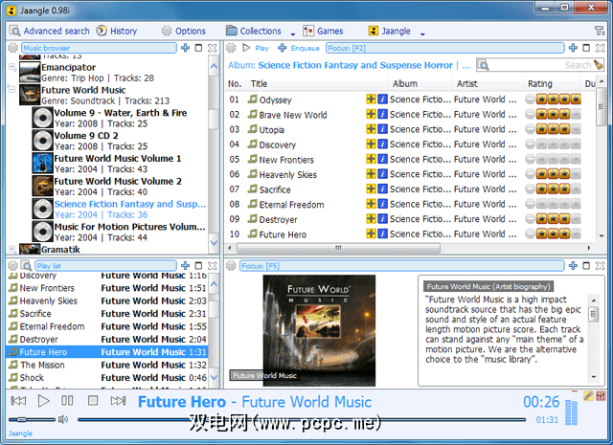This screenshot has height=445, width=613.
Task: Expand the Collections dropdown arrow
Action: [x=293, y=34]
